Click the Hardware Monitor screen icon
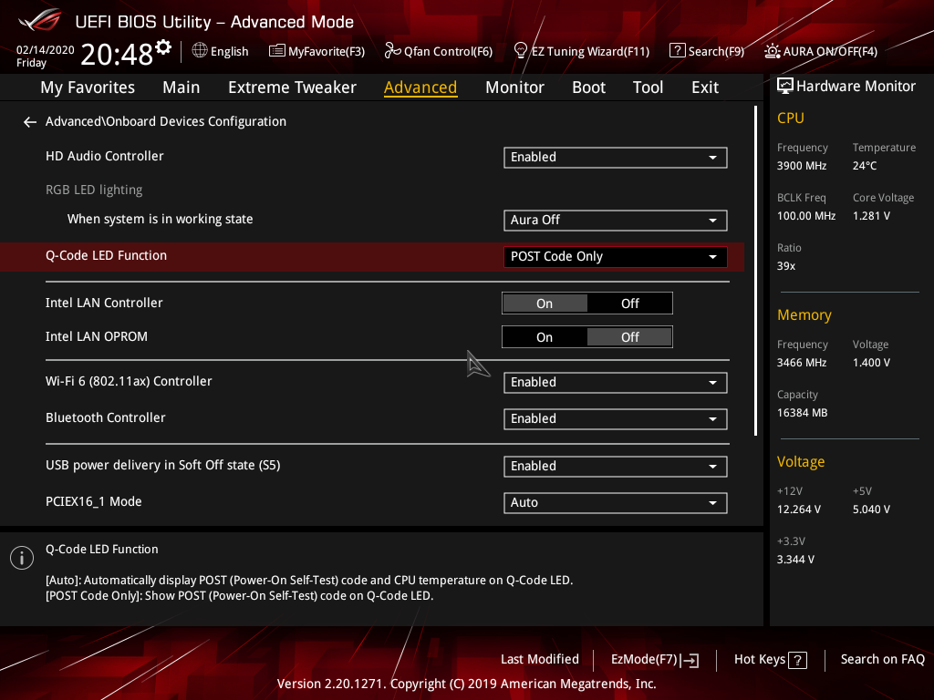The height and width of the screenshot is (700, 934). (x=785, y=87)
